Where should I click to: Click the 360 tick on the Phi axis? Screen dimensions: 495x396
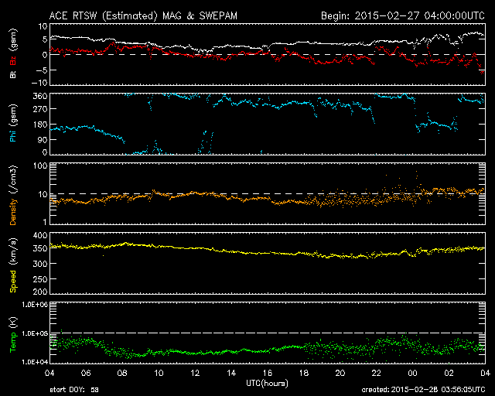[40, 97]
